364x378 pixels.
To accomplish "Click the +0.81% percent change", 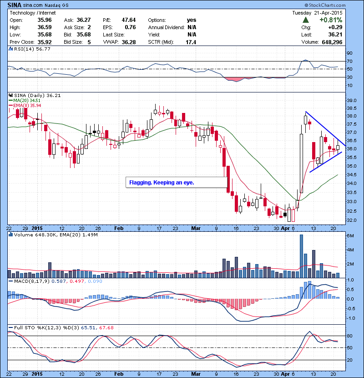I will point(331,20).
